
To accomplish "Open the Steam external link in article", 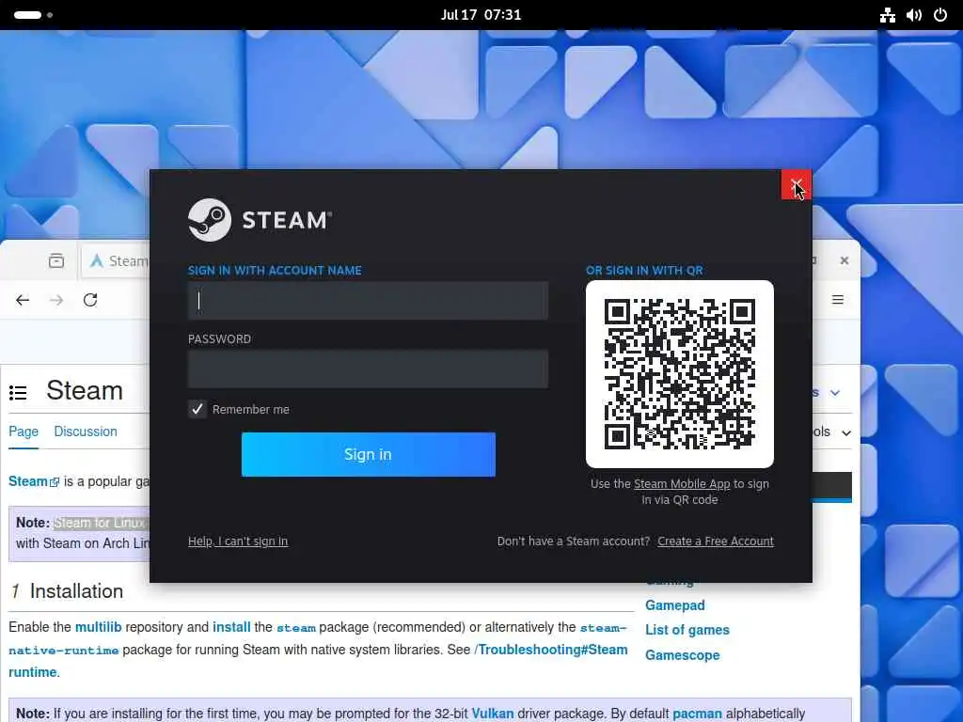I will point(34,481).
